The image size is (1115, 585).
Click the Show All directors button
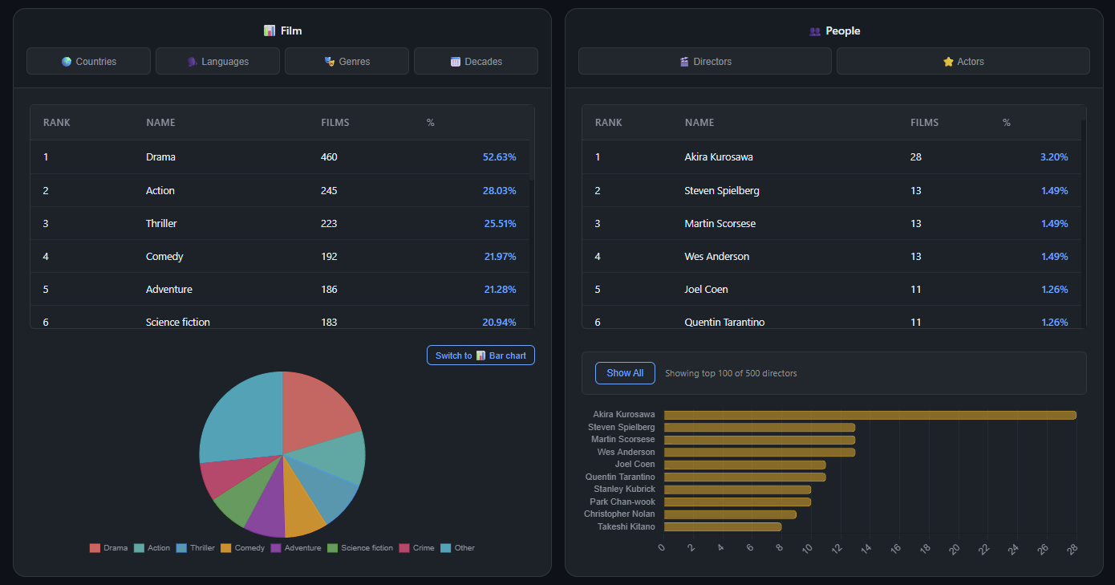pyautogui.click(x=625, y=373)
